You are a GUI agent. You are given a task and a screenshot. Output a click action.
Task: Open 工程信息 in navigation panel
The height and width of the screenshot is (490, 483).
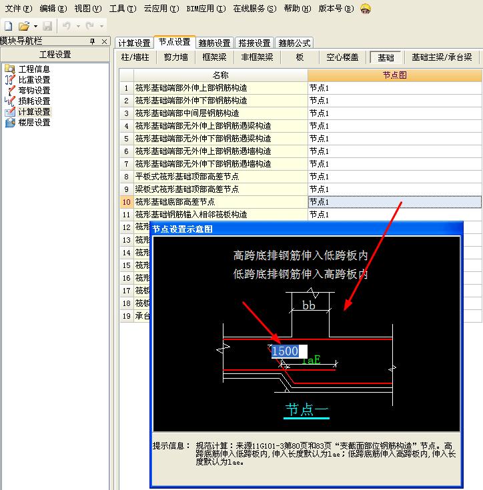[34, 69]
